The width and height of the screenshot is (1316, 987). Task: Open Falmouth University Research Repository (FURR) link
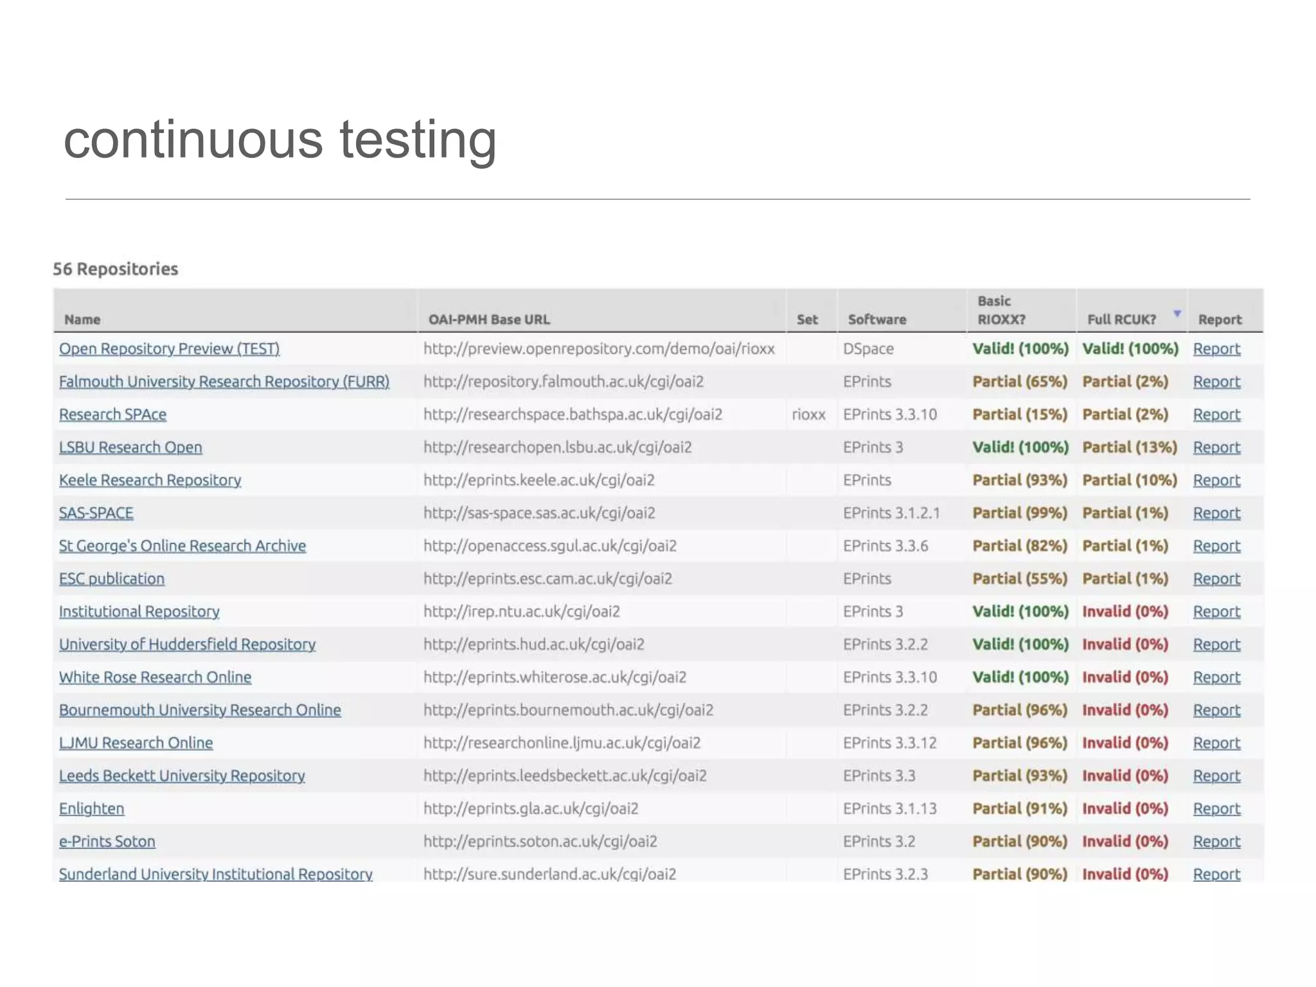click(x=224, y=382)
